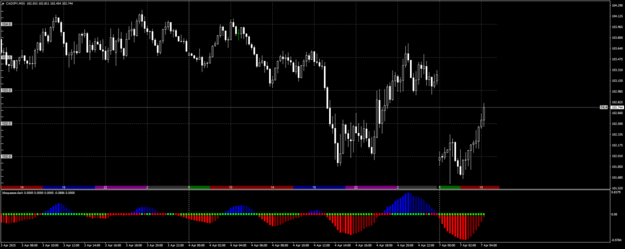Image resolution: width=625 pixels, height=249 pixels.
Task: Select the 103.0 round-level label on the left
Action: coord(7,90)
